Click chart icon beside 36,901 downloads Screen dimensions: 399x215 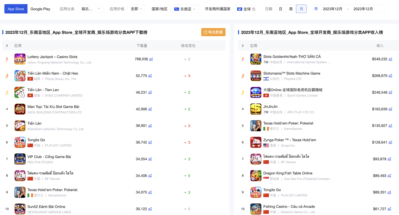coord(150,126)
